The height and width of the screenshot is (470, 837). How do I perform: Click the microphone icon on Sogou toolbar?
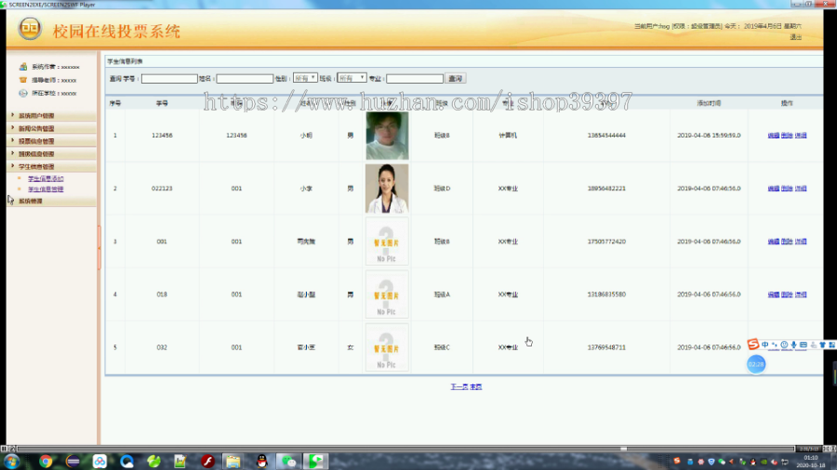pos(794,346)
